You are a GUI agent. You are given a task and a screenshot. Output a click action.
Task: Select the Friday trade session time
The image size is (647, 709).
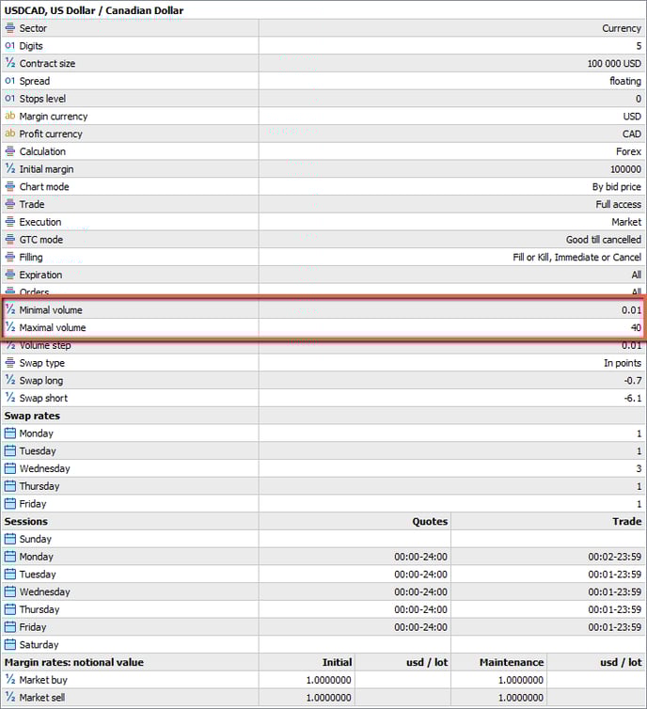[x=615, y=627]
